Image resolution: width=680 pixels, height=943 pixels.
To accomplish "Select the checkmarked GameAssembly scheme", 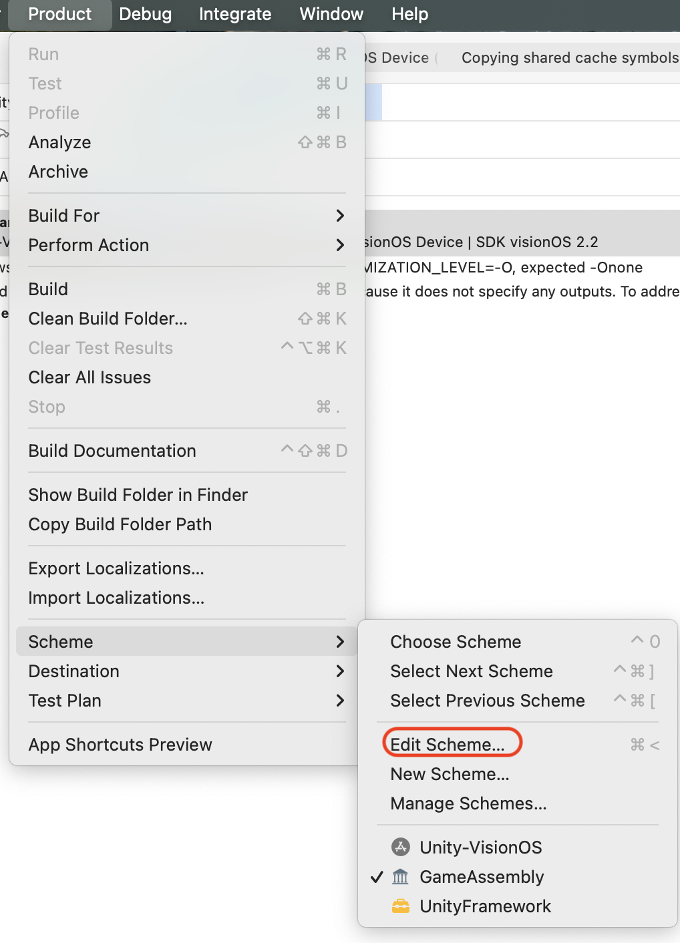I will click(481, 876).
